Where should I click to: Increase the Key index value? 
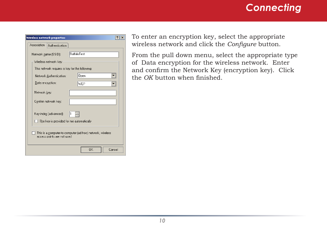pyautogui.click(x=77, y=113)
